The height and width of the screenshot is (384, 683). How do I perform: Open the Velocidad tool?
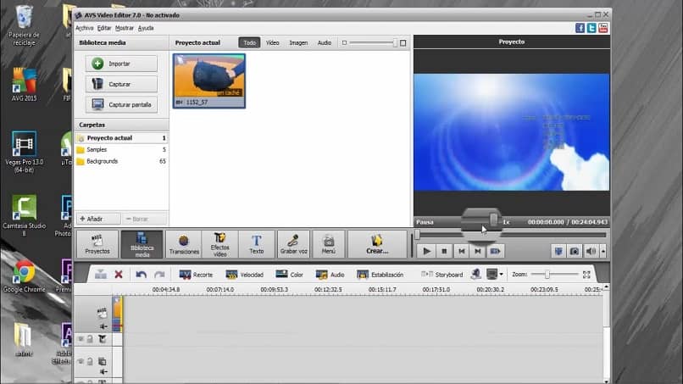245,275
